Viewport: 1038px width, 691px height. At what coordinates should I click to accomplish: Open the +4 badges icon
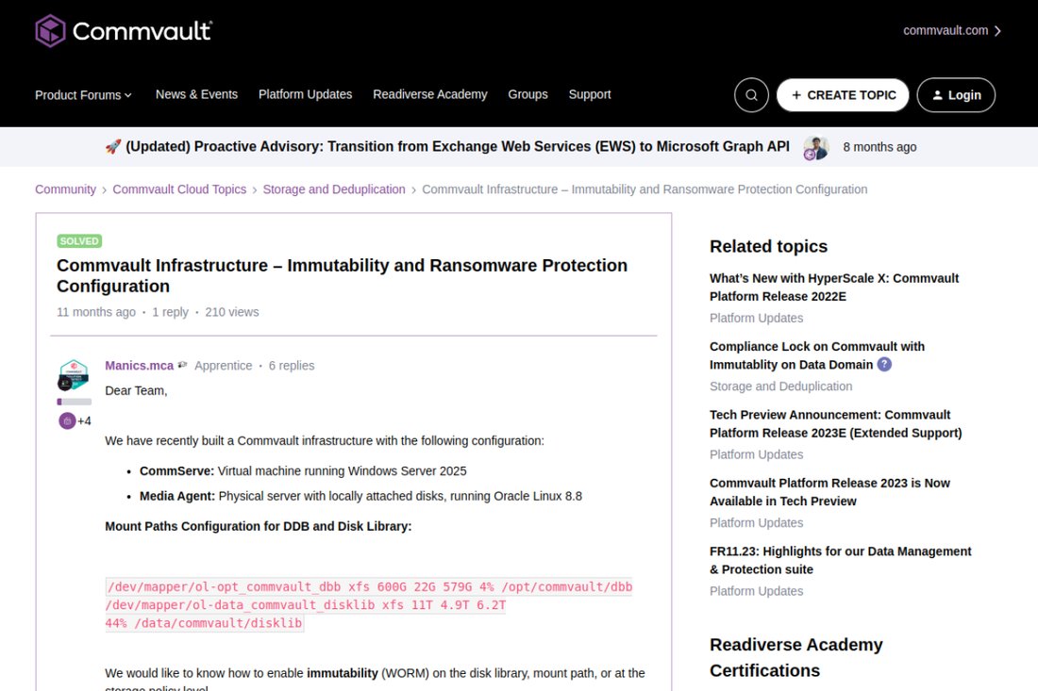[x=75, y=420]
